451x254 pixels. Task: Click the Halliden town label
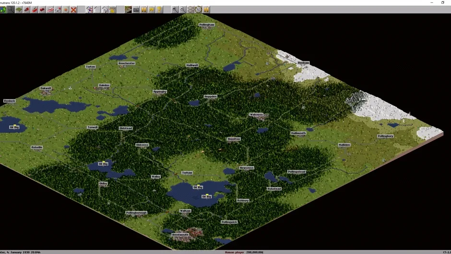point(344,145)
